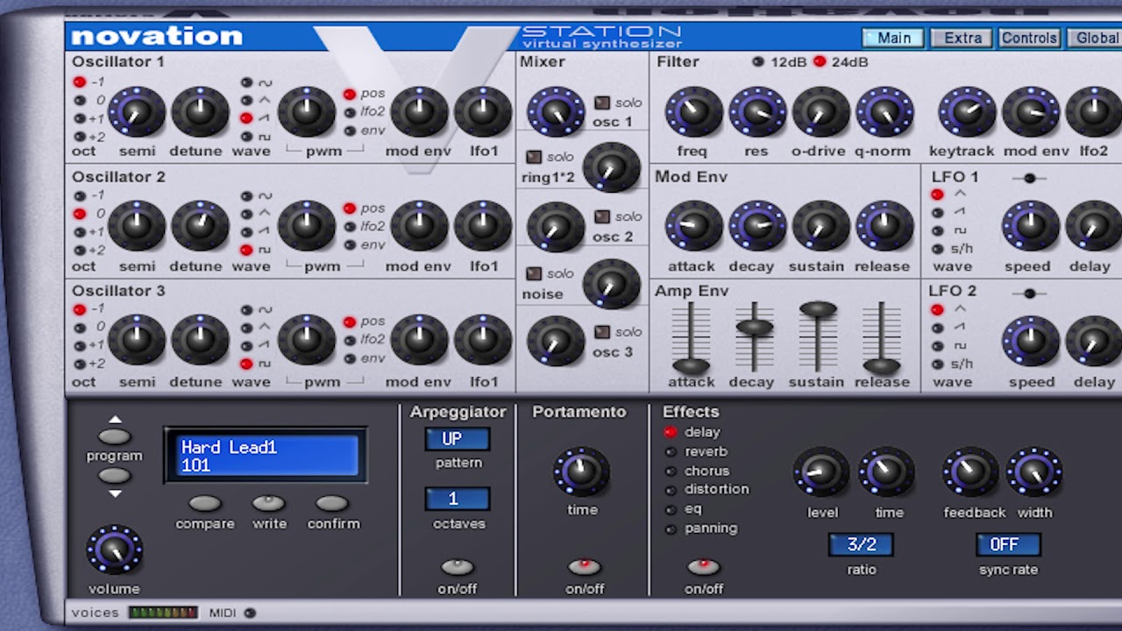Click the Oscillator 1 lfo1 knob
Image resolution: width=1122 pixels, height=631 pixels.
pos(483,111)
